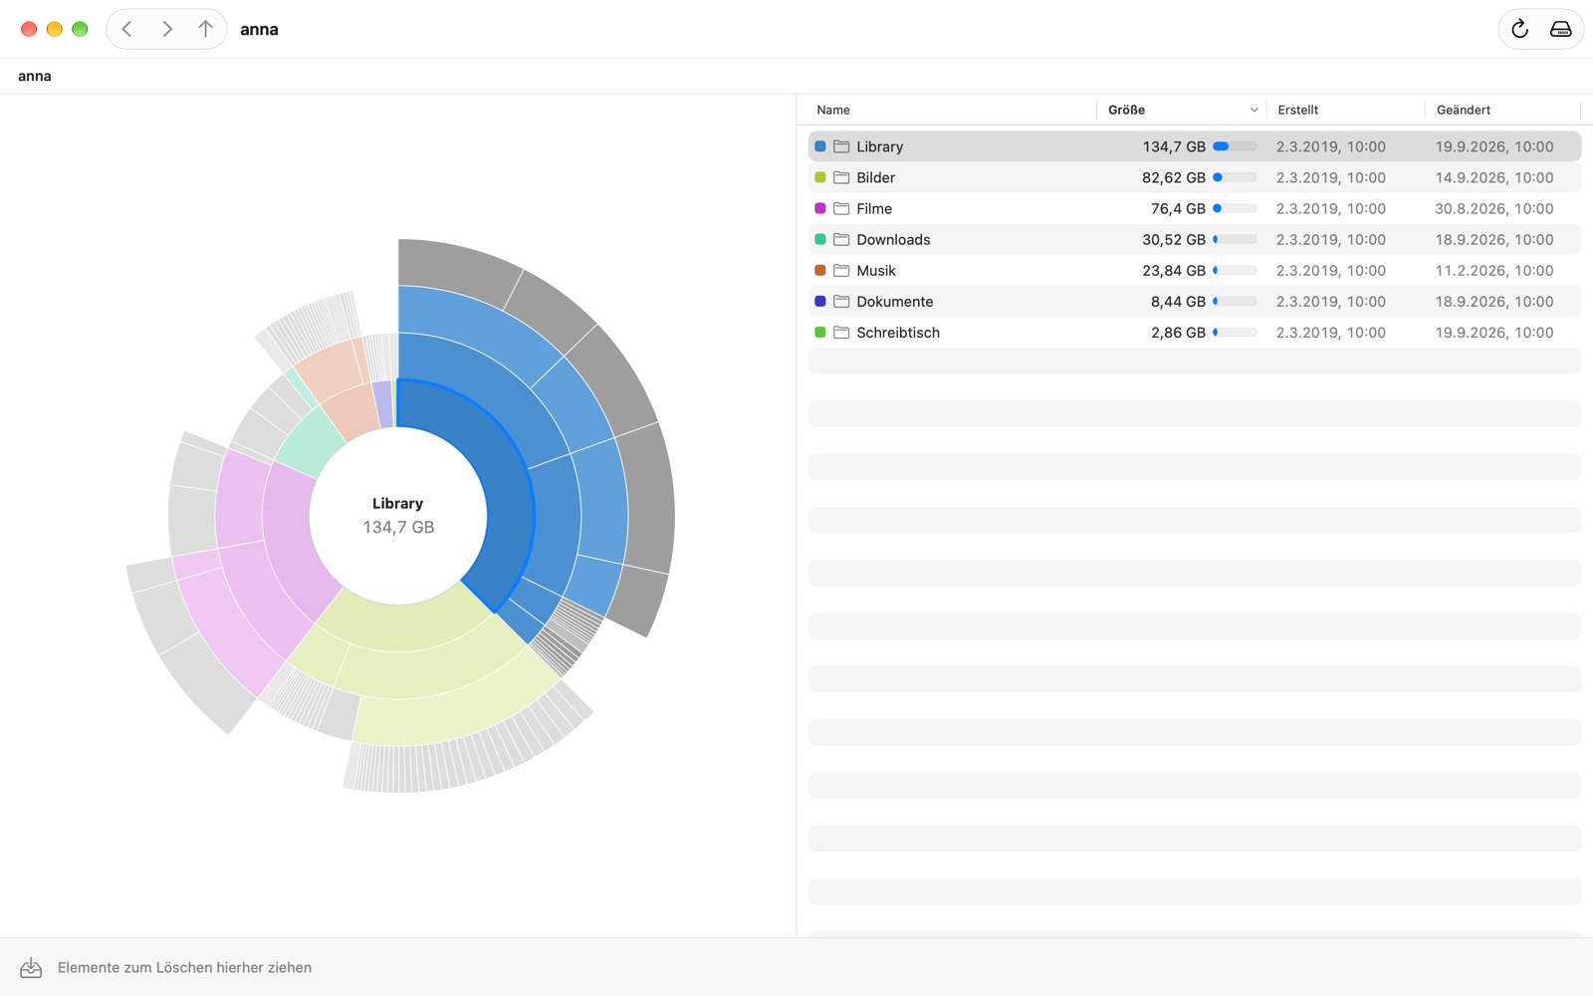Screen dimensions: 1593x996
Task: Click modified date 11.2.2026 of Musik
Action: click(1493, 270)
